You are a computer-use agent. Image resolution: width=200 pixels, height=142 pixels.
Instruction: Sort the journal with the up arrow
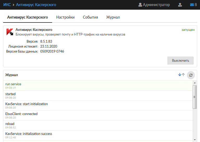(183, 75)
